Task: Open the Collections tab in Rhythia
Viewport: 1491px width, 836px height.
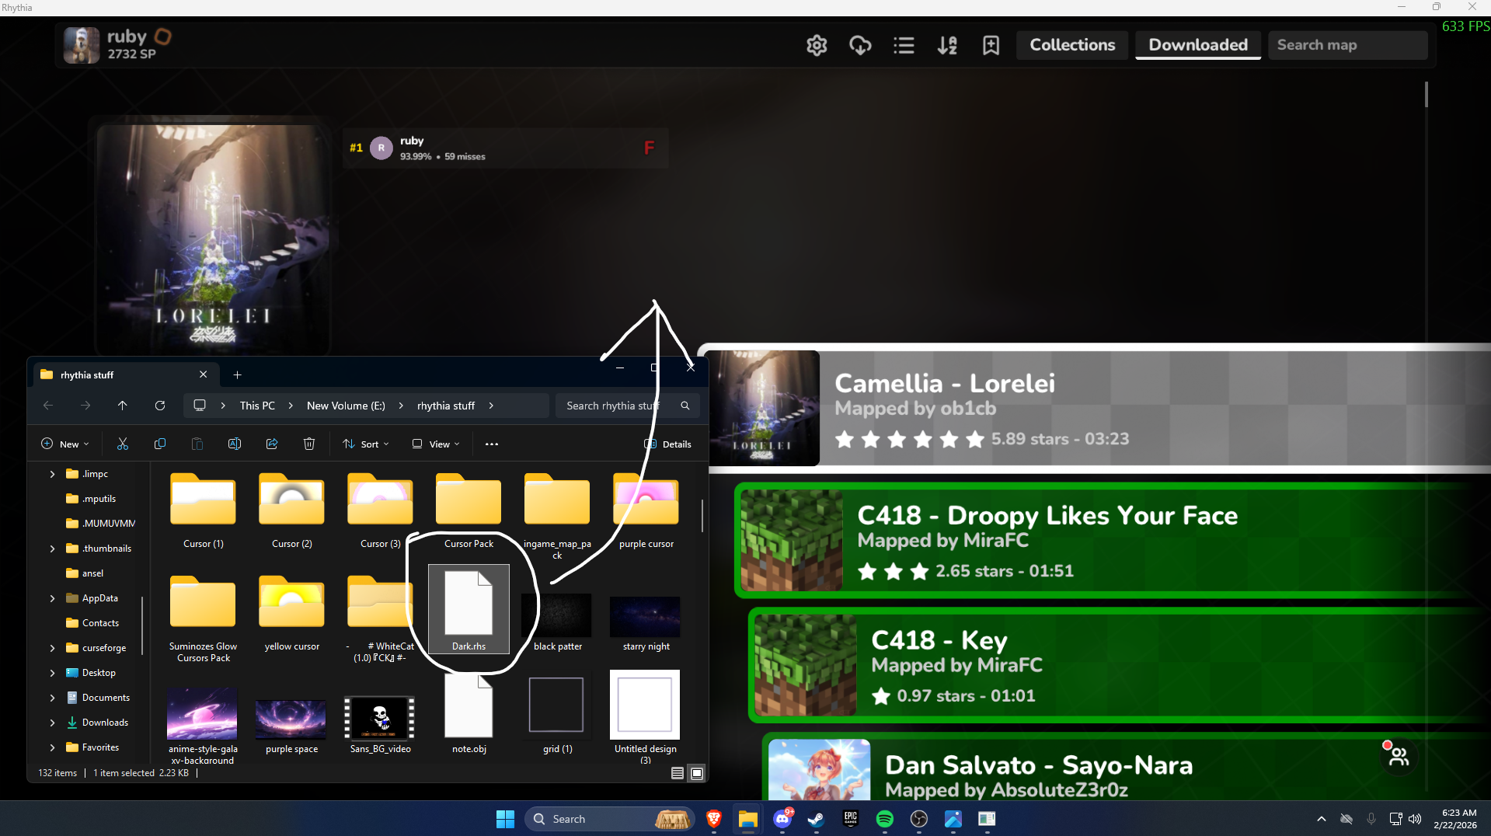Action: pos(1072,45)
